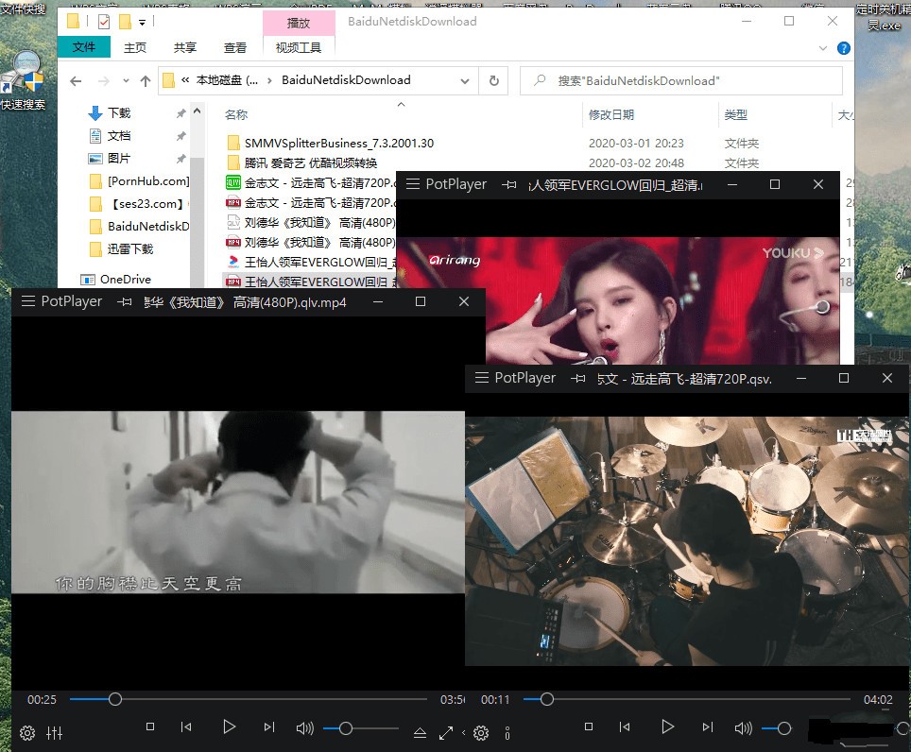Skip to next track in 金志文 远走高飞 player
This screenshot has height=752, width=911.
pos(708,726)
